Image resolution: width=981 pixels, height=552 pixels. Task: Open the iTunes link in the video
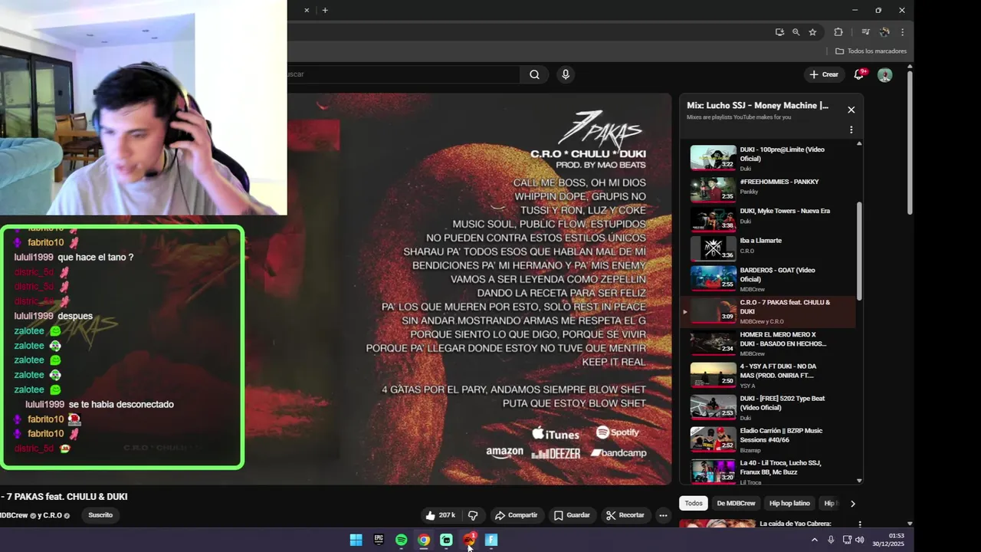[x=556, y=433]
